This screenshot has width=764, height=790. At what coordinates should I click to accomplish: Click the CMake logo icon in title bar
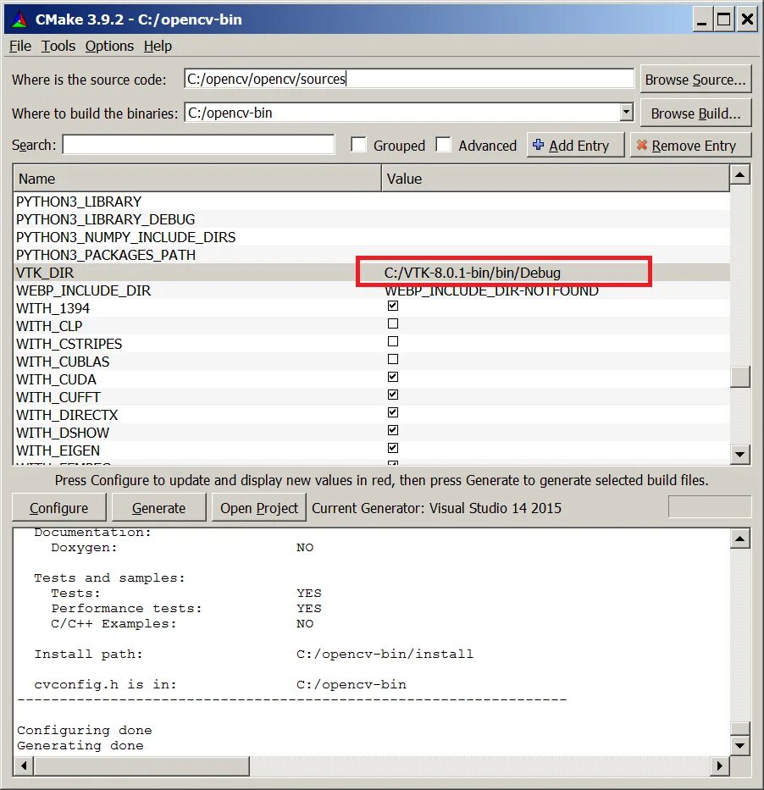tap(19, 19)
